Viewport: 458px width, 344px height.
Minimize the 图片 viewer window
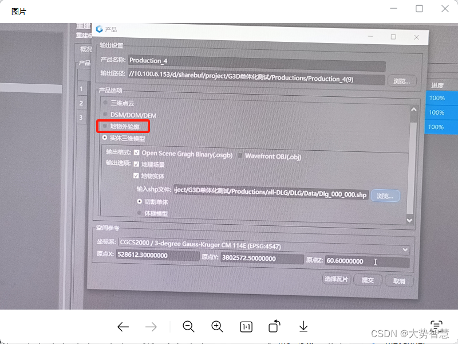coord(394,9)
